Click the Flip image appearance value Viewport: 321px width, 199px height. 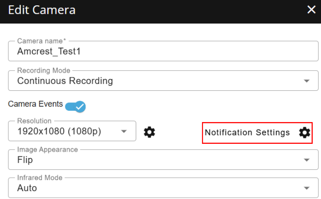[25, 160]
